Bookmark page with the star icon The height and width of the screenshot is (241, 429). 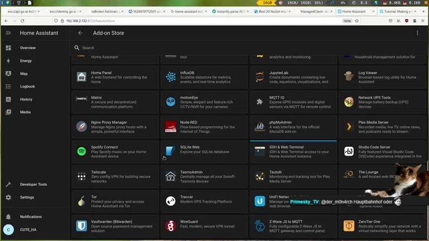tap(357, 21)
